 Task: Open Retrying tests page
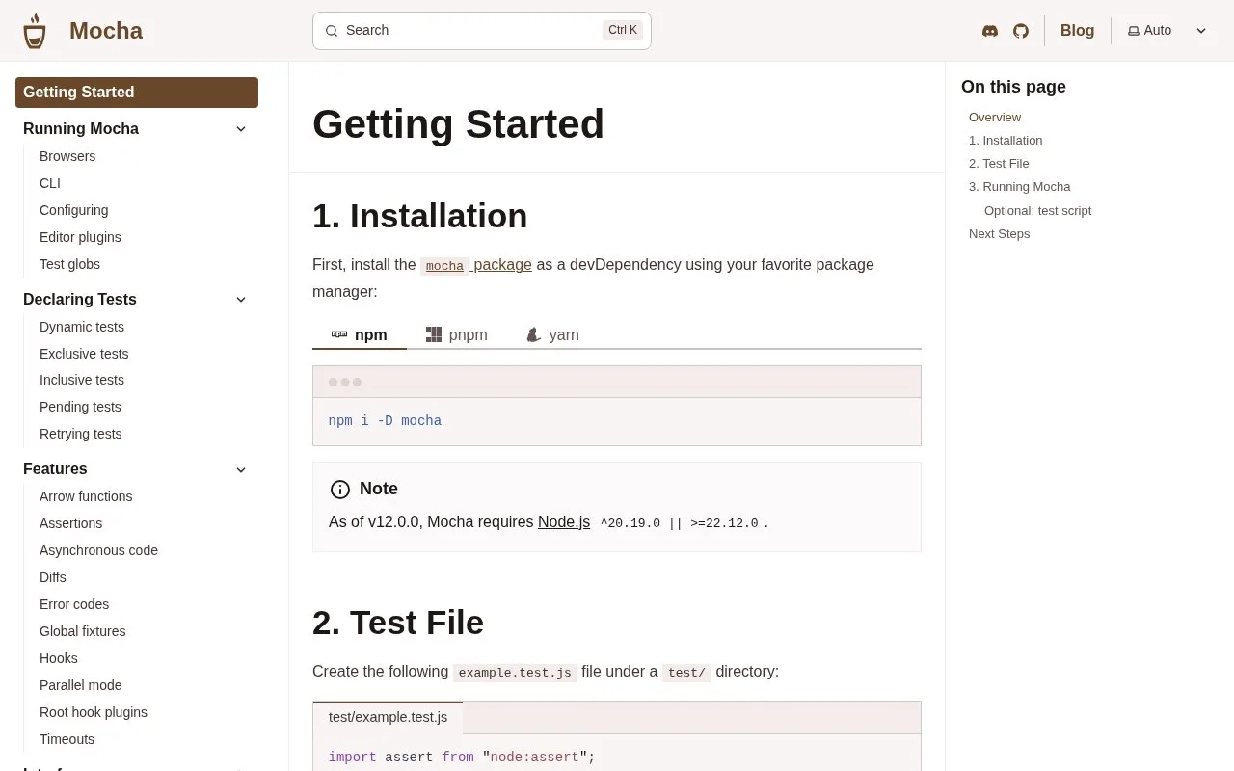point(81,434)
